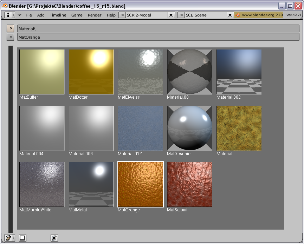The width and height of the screenshot is (304, 244).
Task: Open the Render menu
Action: point(94,15)
